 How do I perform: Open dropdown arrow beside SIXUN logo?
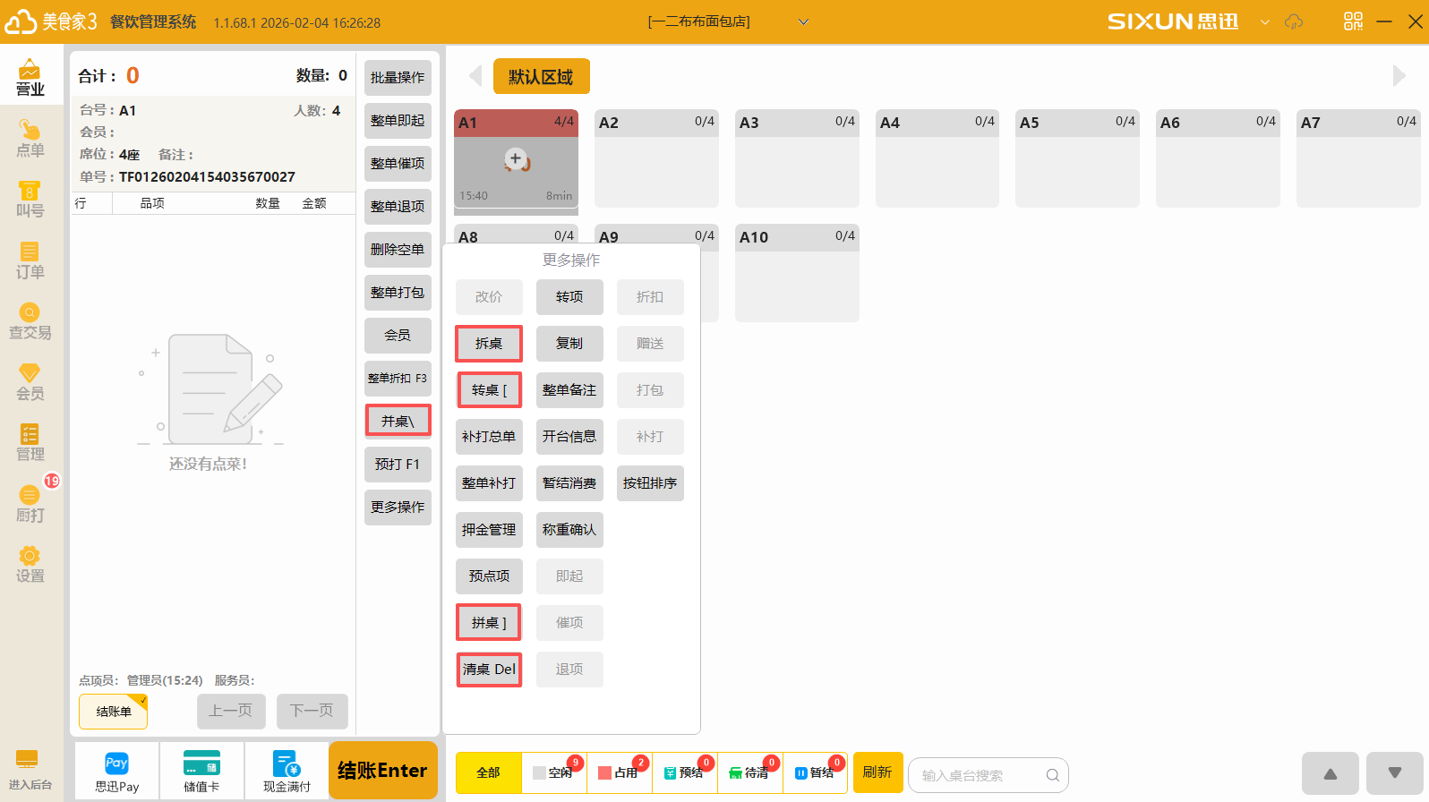(1264, 22)
